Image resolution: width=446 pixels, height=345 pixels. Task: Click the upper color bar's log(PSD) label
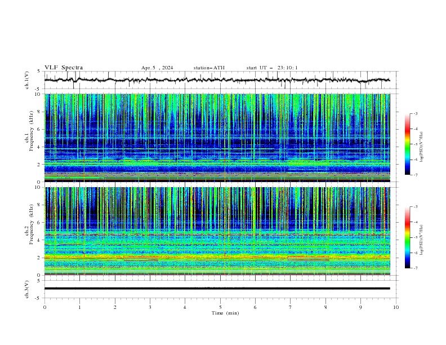[422, 147]
